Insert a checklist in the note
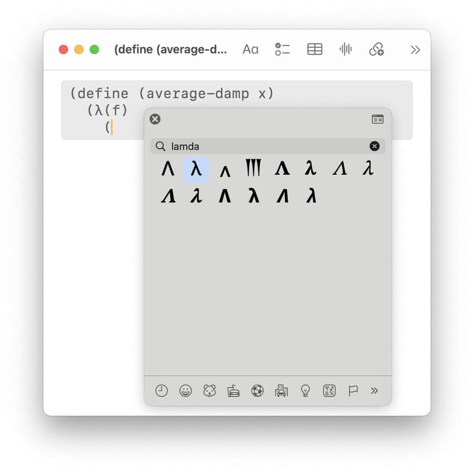 (282, 49)
